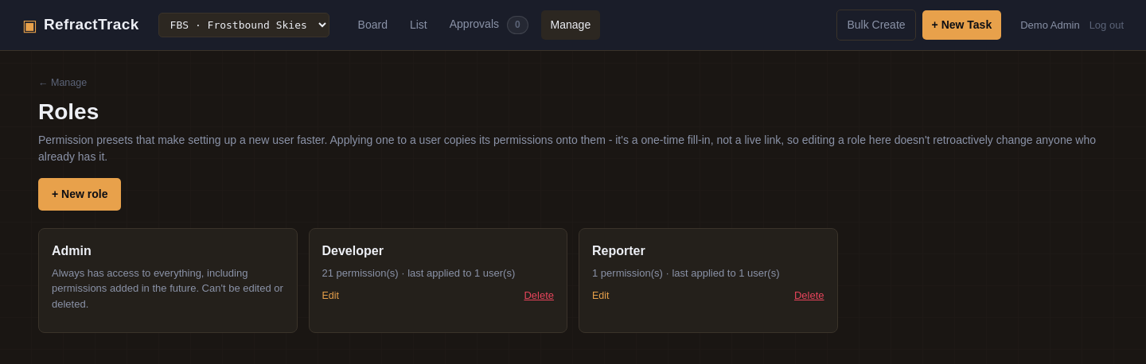Switch to the List view
This screenshot has height=364, width=1146.
[419, 25]
